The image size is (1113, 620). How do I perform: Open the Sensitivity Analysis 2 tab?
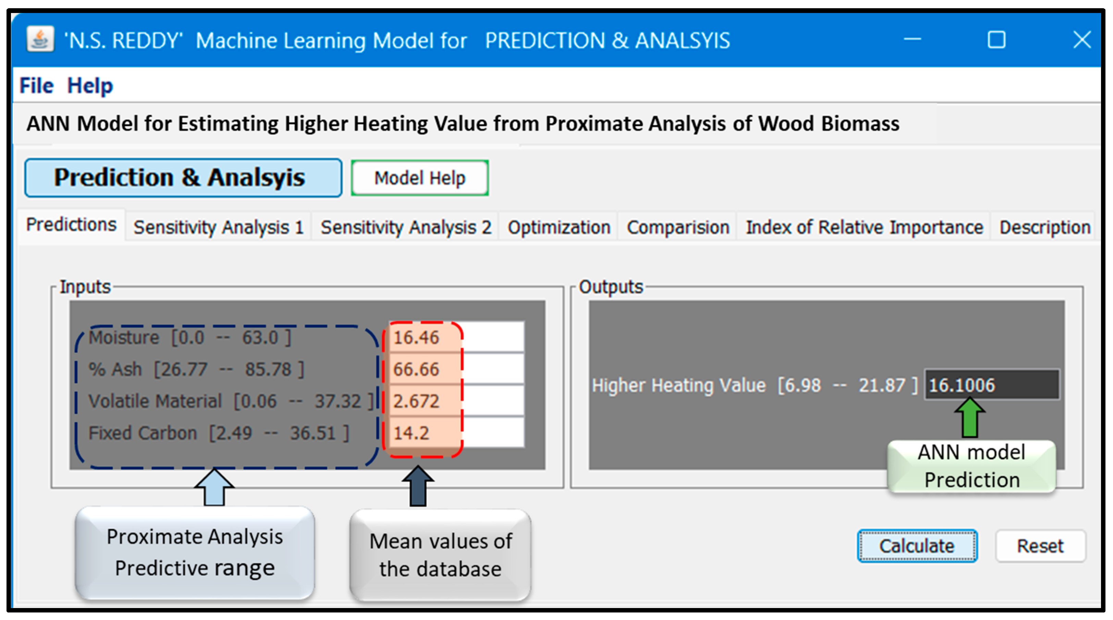pyautogui.click(x=406, y=227)
